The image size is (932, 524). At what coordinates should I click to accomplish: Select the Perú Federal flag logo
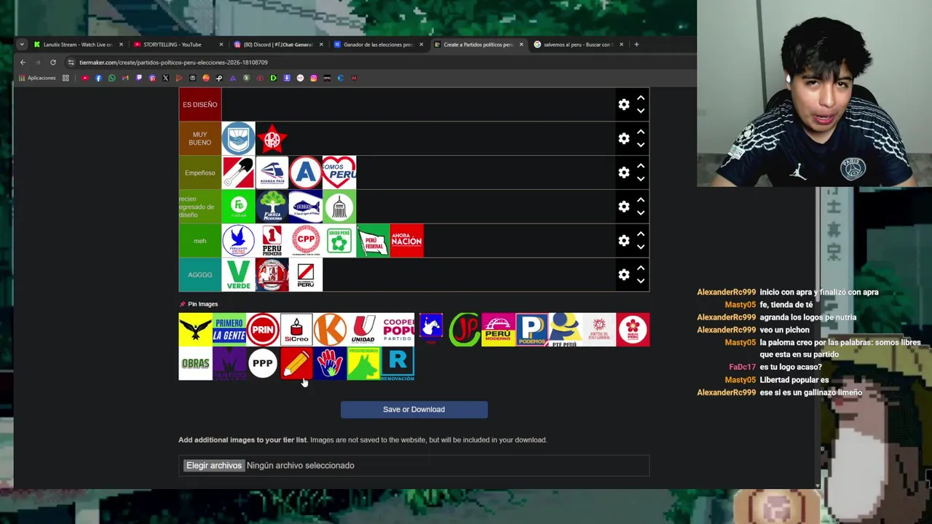(373, 241)
